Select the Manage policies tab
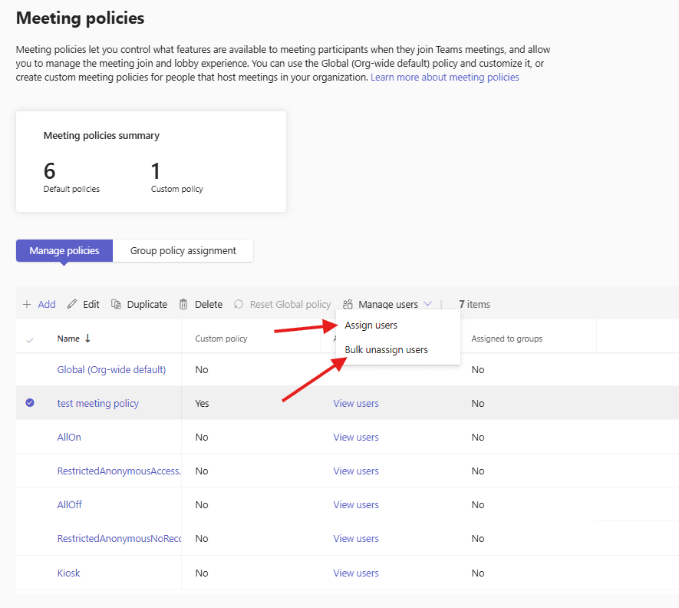679x608 pixels. [x=64, y=251]
